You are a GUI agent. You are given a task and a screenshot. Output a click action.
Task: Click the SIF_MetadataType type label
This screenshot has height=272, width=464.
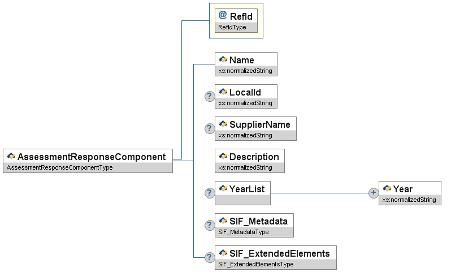coord(244,232)
